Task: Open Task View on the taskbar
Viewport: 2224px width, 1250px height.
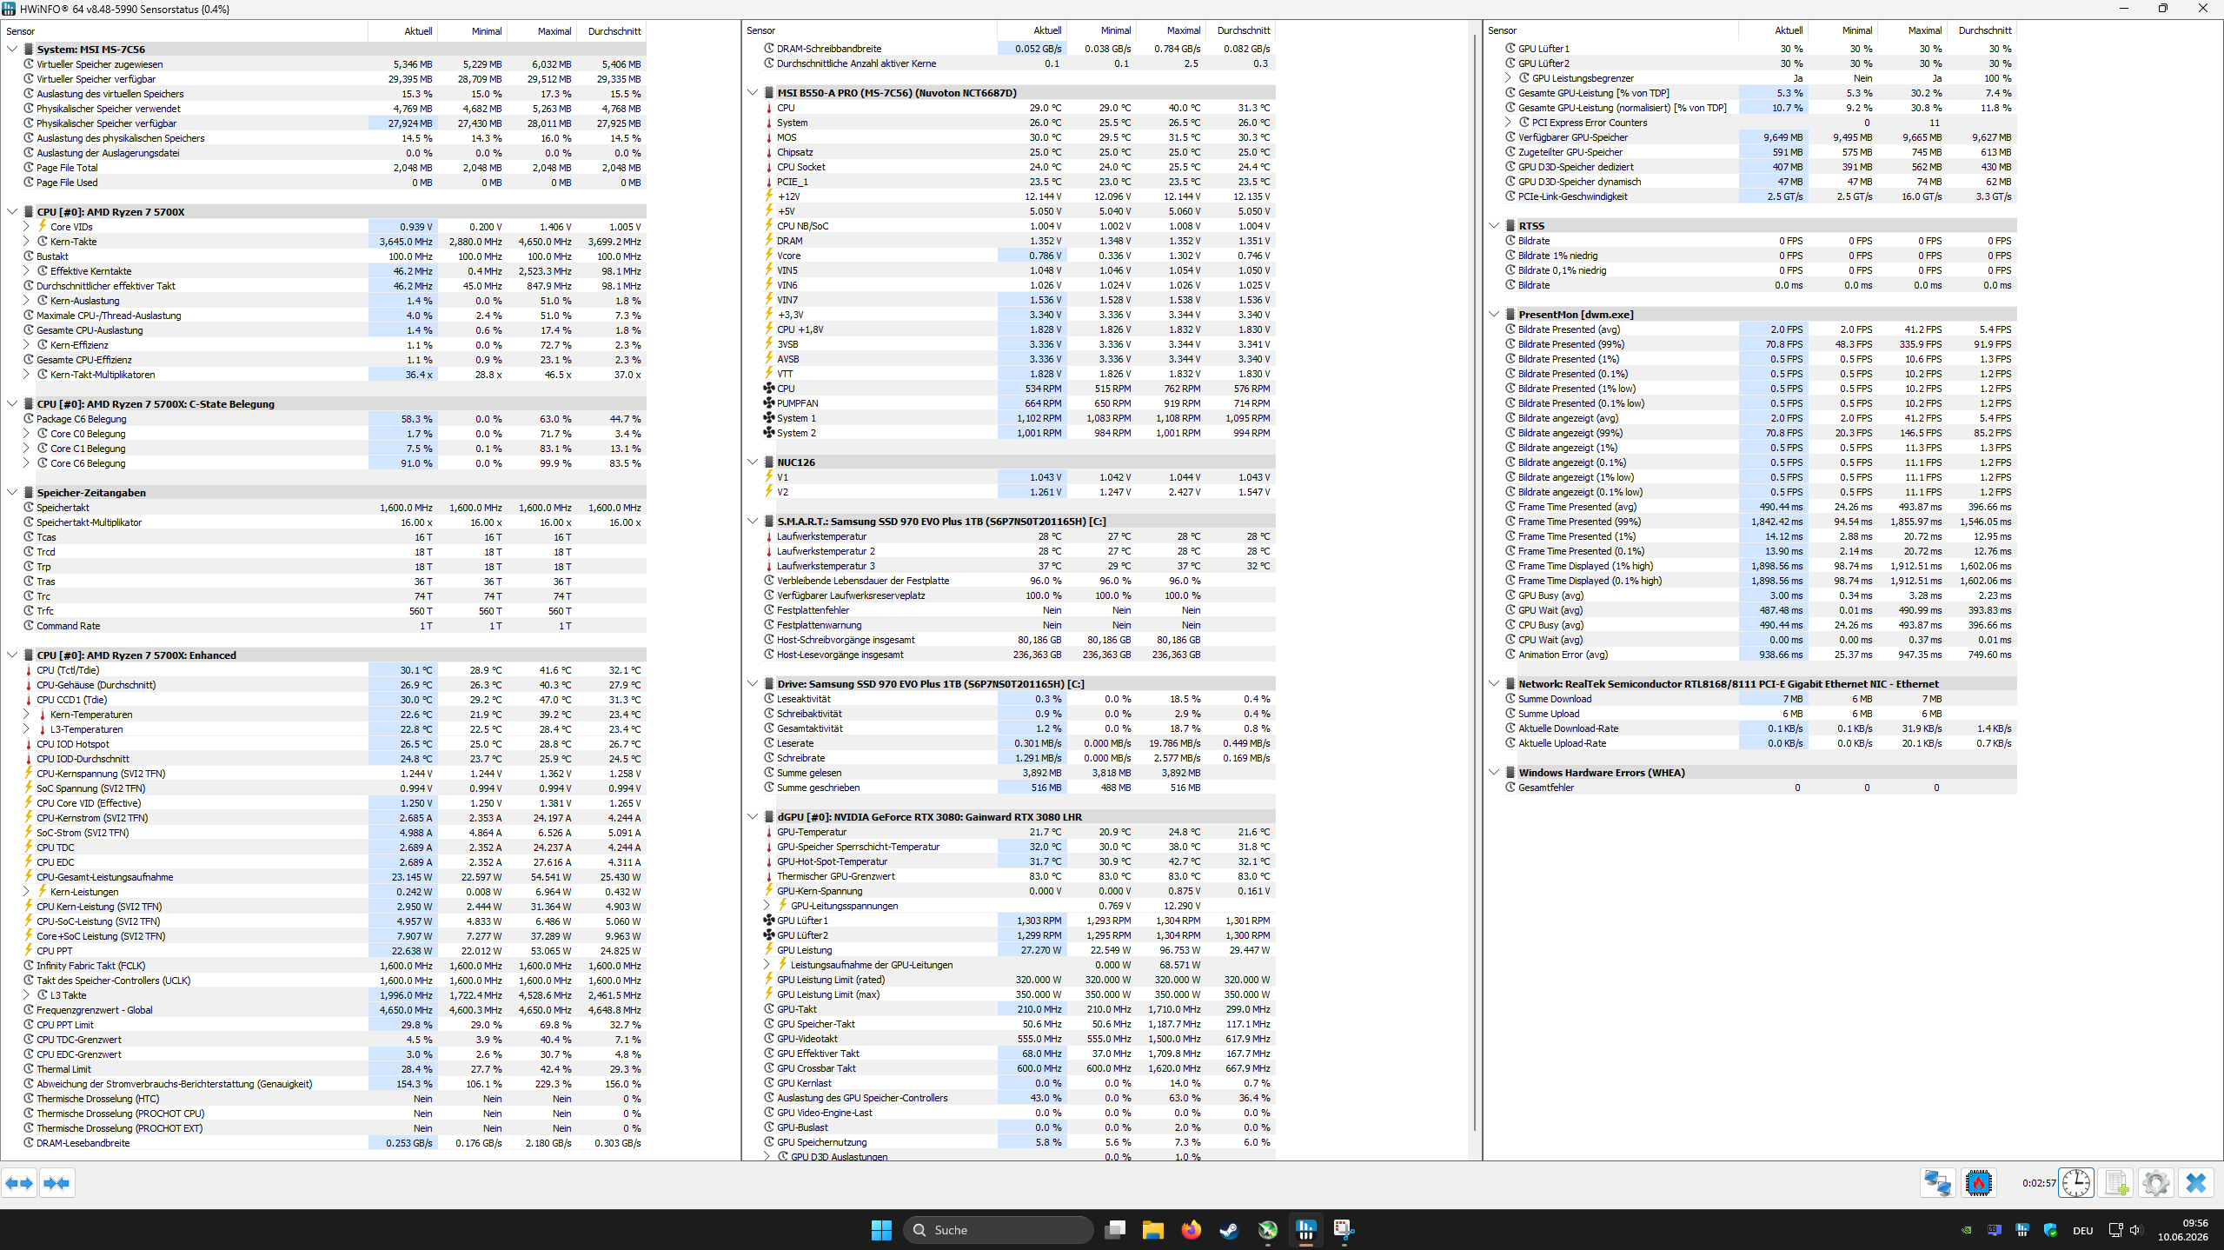Action: coord(1115,1230)
